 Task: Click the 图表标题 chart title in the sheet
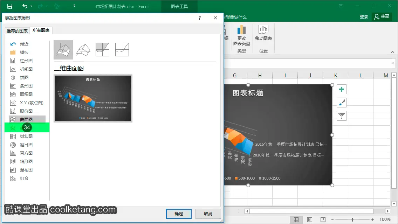pos(248,93)
